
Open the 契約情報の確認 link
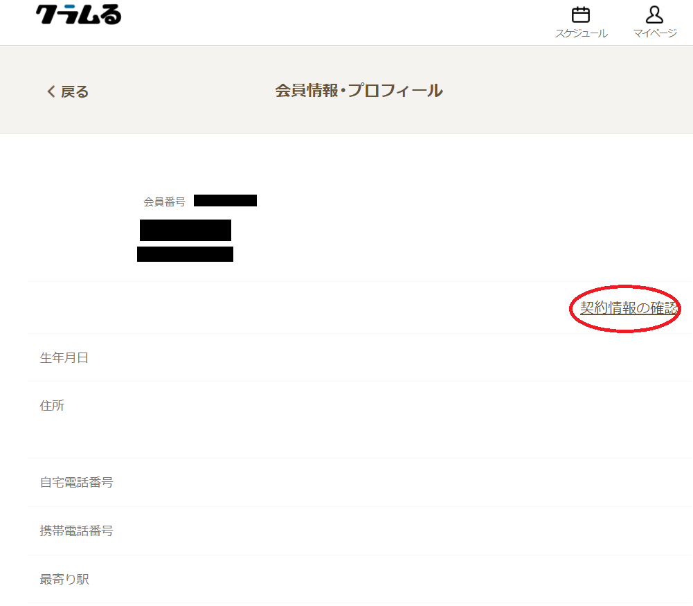click(629, 308)
